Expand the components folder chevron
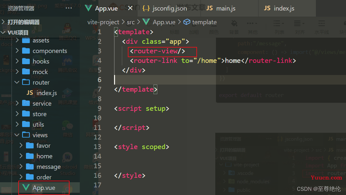This screenshot has width=346, height=195. pos(17,51)
